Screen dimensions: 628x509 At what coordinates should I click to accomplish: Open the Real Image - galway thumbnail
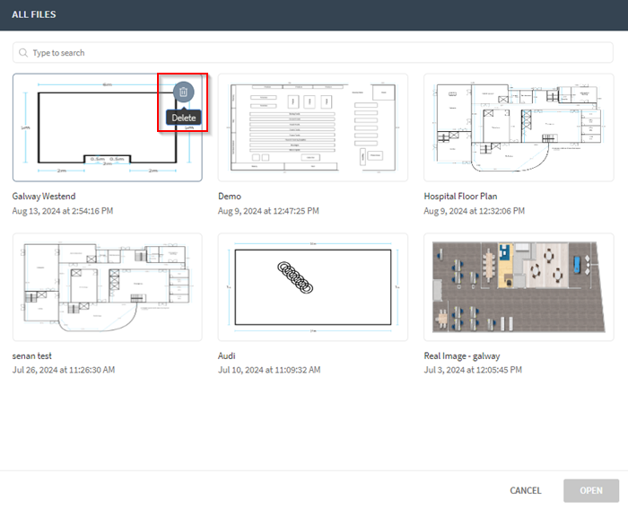point(519,287)
